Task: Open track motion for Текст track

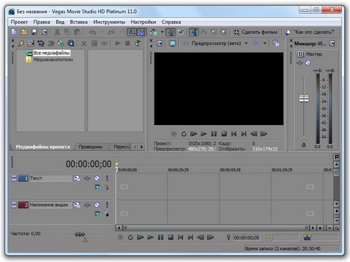Action: point(77,178)
